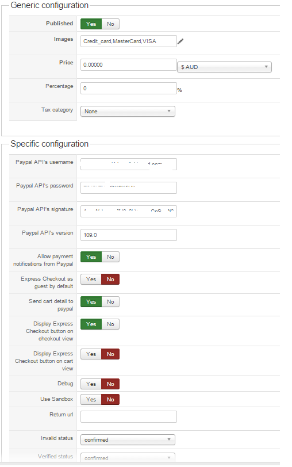Click the Price input field

tap(129, 65)
